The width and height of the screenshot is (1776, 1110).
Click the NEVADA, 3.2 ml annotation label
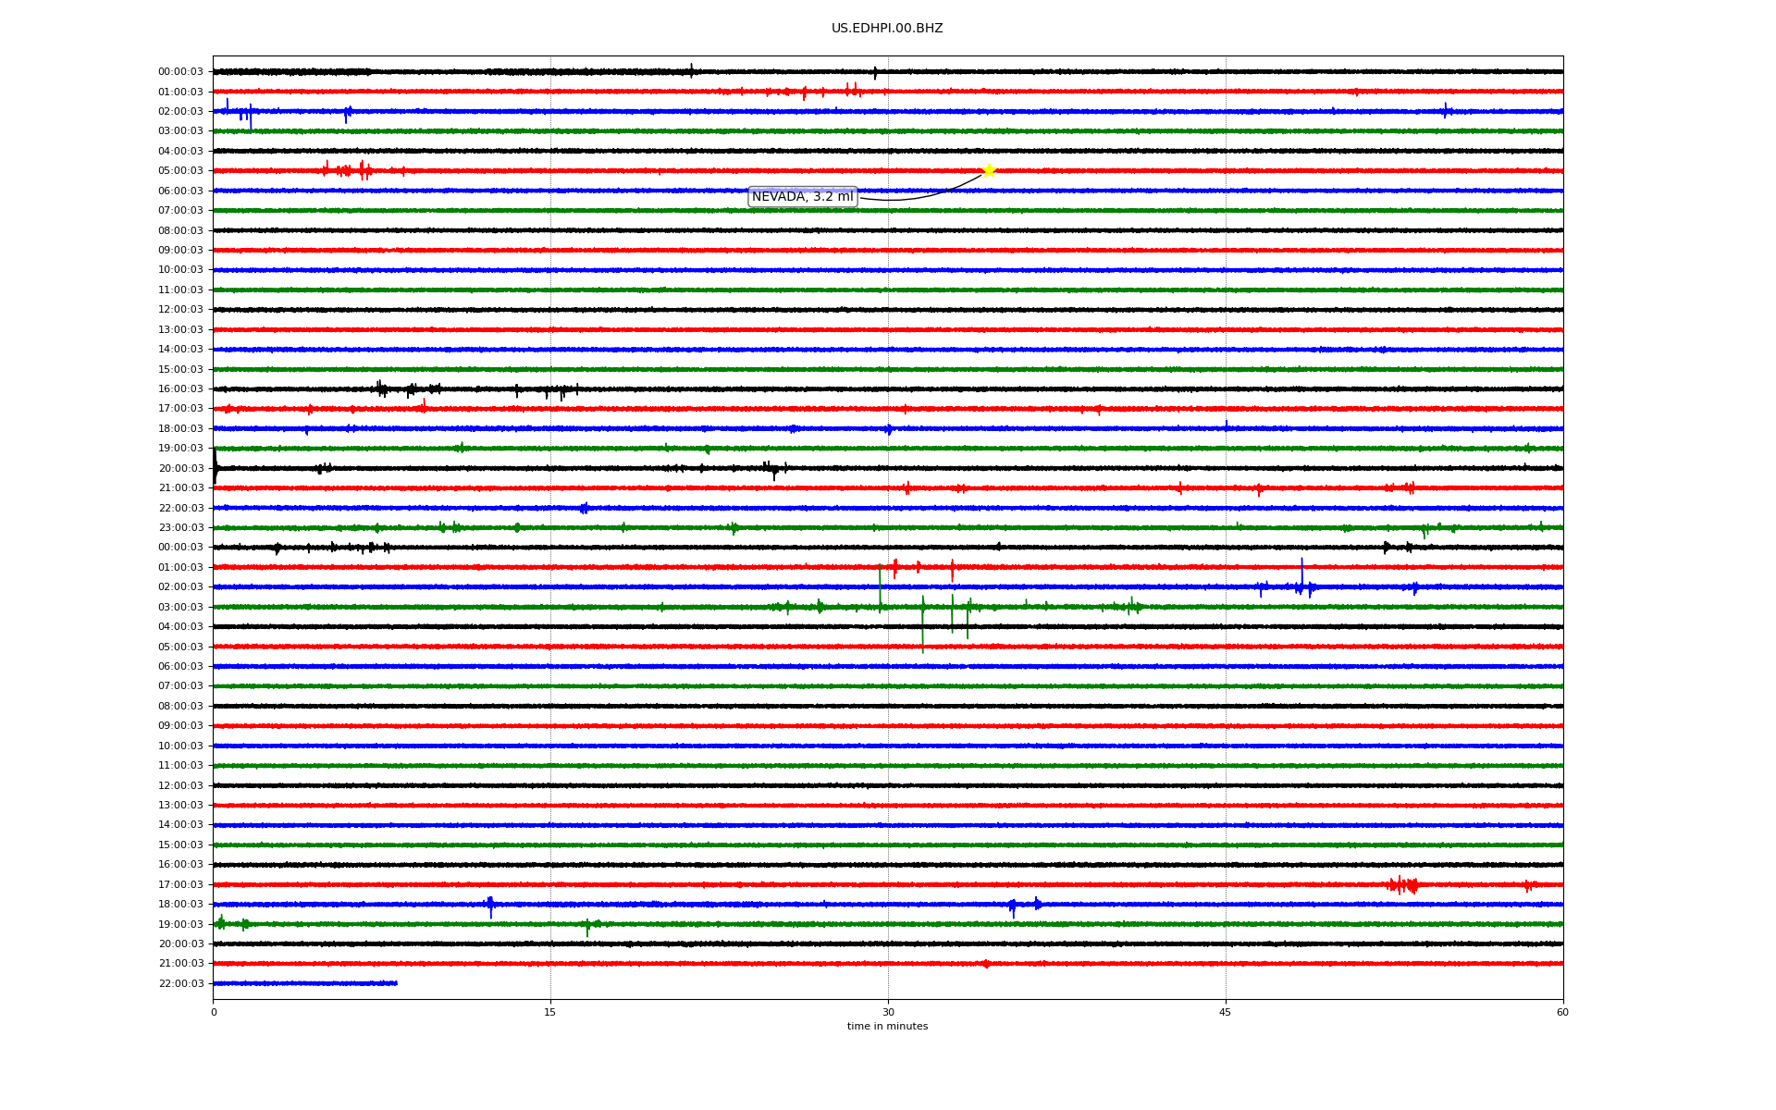pyautogui.click(x=802, y=197)
